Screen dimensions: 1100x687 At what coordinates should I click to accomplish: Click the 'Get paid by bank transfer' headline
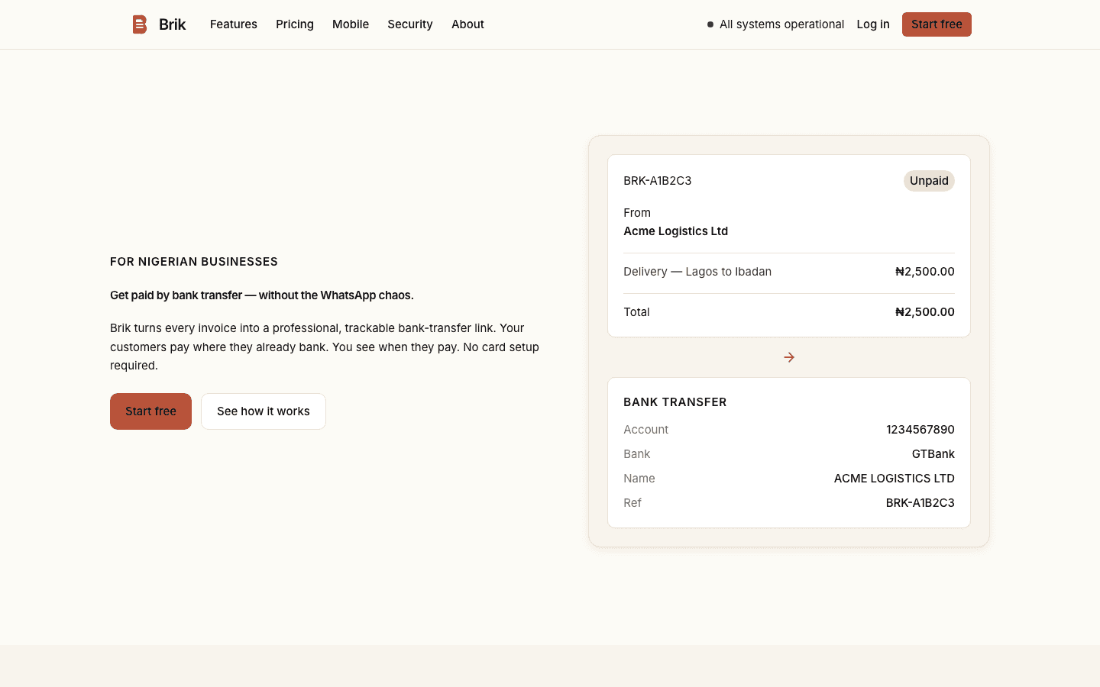(x=262, y=295)
